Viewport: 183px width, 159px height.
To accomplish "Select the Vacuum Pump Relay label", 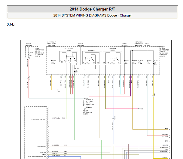I will pyautogui.click(x=69, y=50).
